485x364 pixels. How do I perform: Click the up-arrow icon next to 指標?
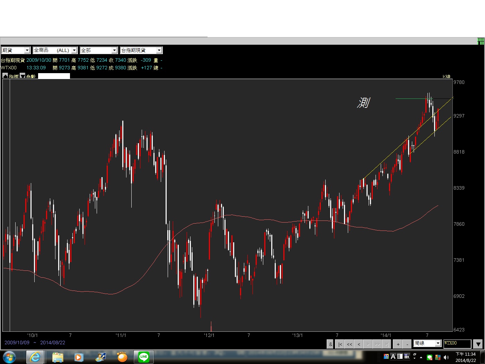5,76
